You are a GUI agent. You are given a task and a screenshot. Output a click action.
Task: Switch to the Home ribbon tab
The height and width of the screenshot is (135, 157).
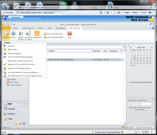click(15, 28)
